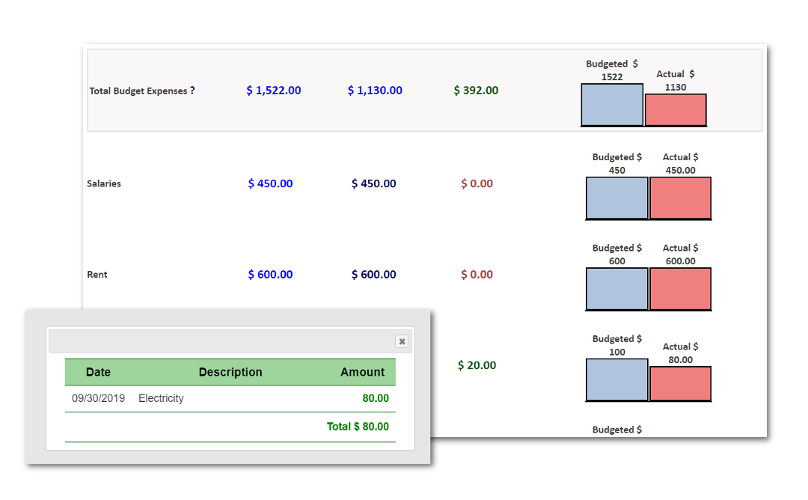This screenshot has width=808, height=500.
Task: Sort the popup table by Amount column
Action: [x=363, y=372]
